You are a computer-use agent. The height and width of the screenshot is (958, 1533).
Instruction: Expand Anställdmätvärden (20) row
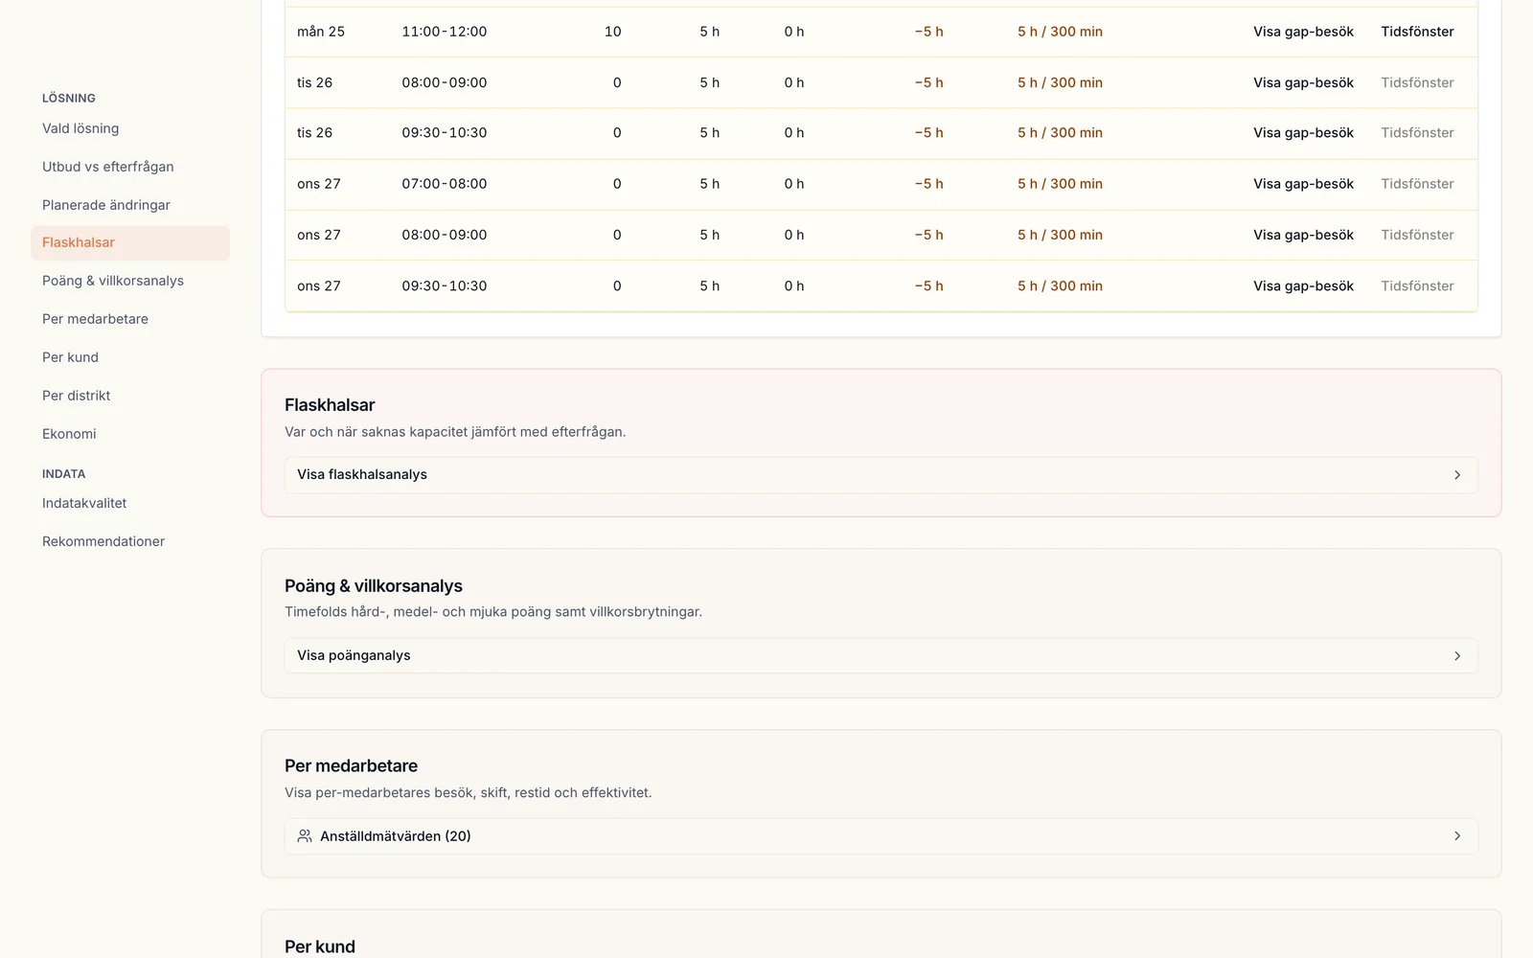(881, 836)
